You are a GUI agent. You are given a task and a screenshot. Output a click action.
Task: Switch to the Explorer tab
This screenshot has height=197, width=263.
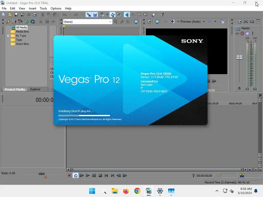point(35,89)
